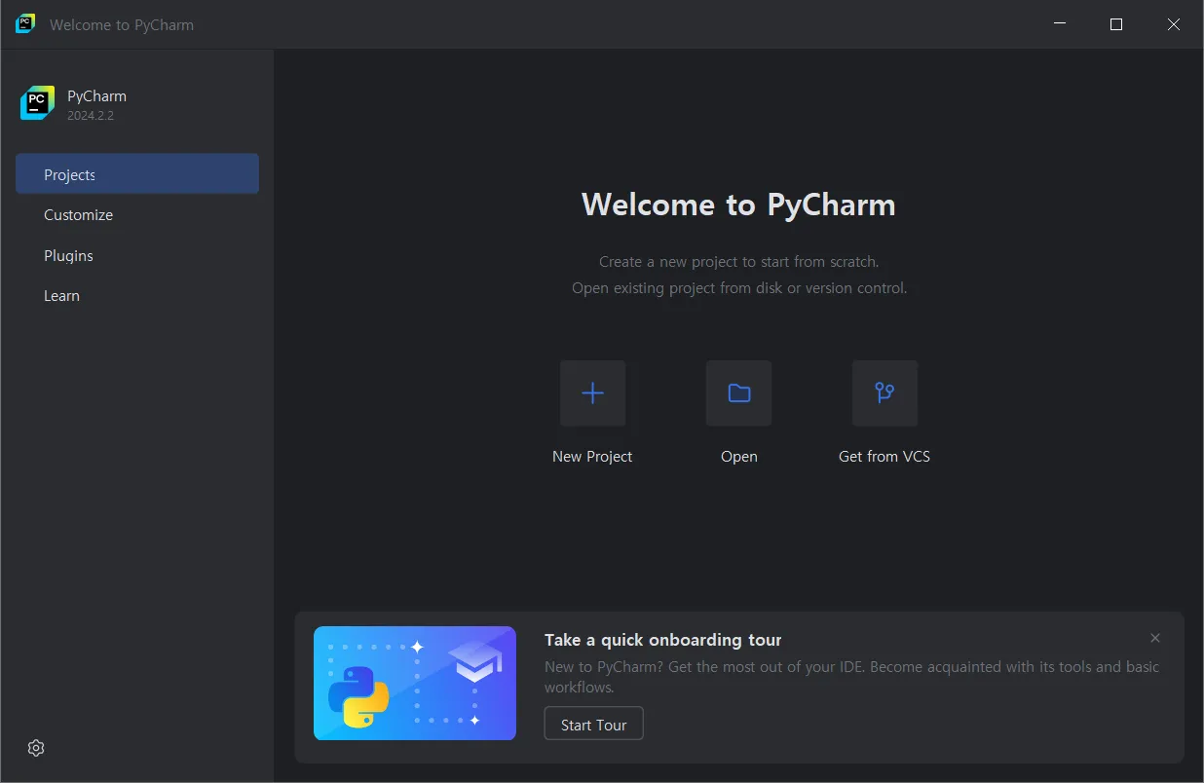Click the Open label under folder icon
The image size is (1204, 783).
tap(738, 457)
